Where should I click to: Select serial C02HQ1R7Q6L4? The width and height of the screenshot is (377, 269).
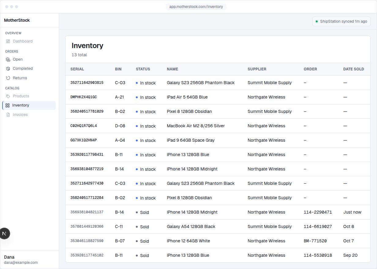(84, 126)
